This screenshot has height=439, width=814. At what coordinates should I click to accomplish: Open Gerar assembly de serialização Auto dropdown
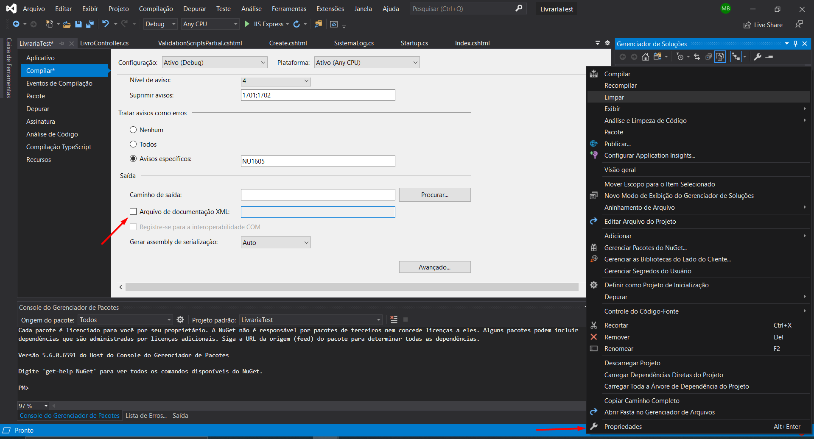pos(276,242)
